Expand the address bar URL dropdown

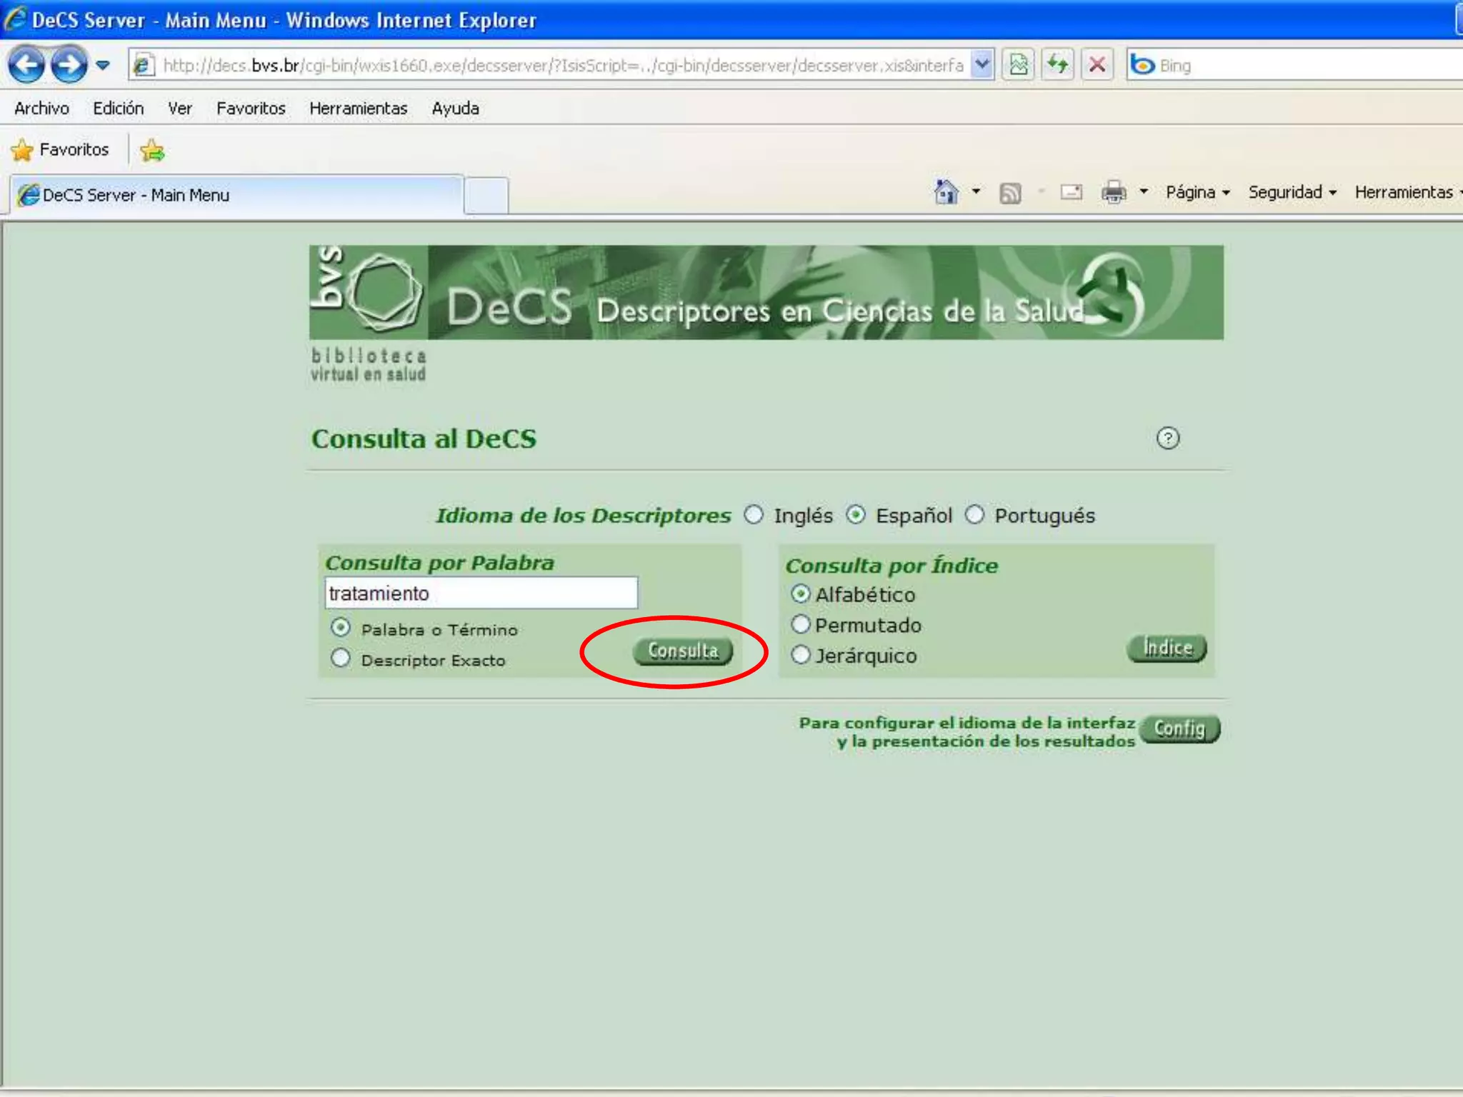click(x=983, y=65)
